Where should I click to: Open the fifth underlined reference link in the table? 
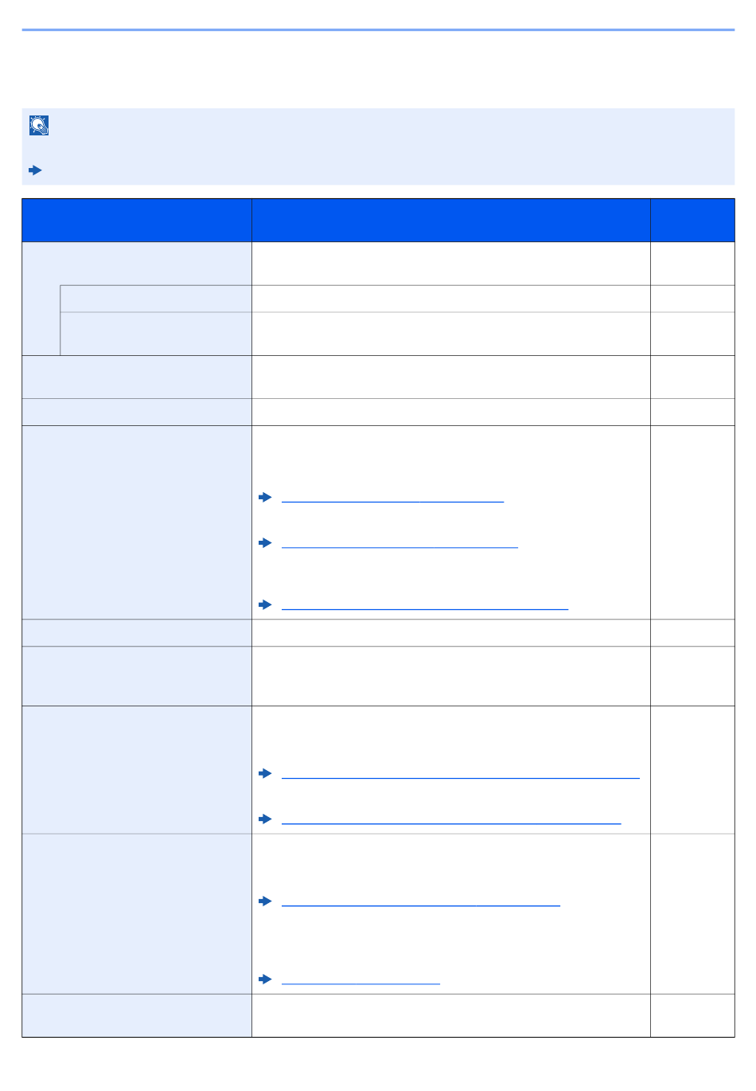coord(451,819)
